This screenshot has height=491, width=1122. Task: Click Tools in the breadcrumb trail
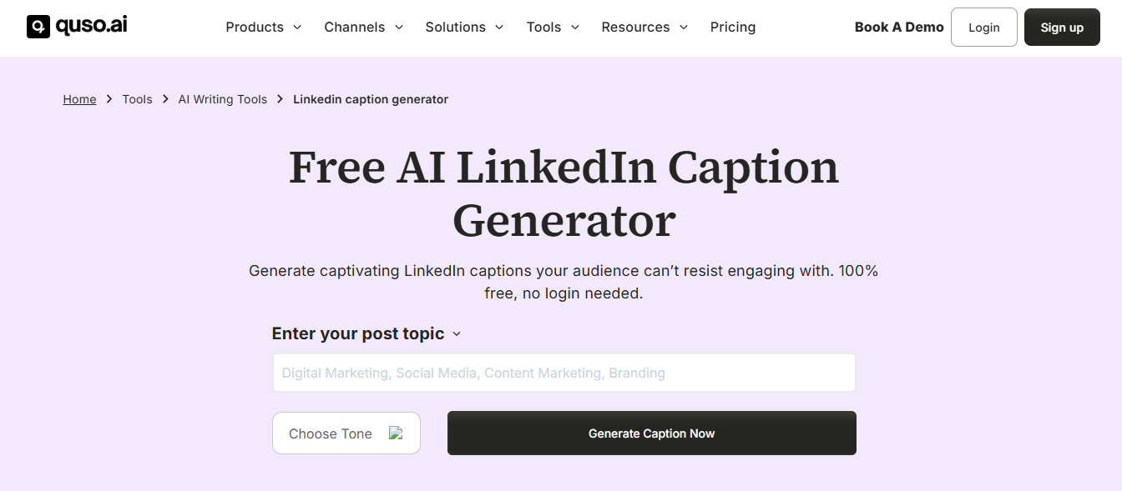[137, 98]
